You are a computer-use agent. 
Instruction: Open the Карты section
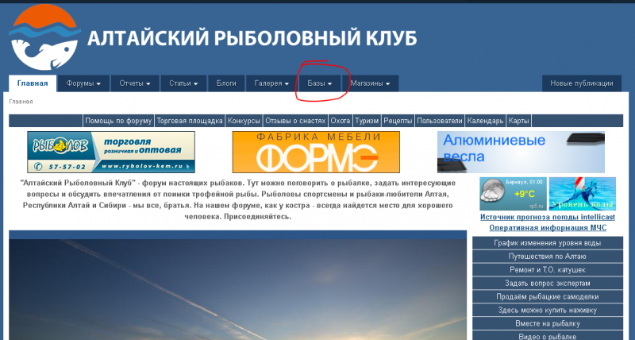pyautogui.click(x=518, y=121)
